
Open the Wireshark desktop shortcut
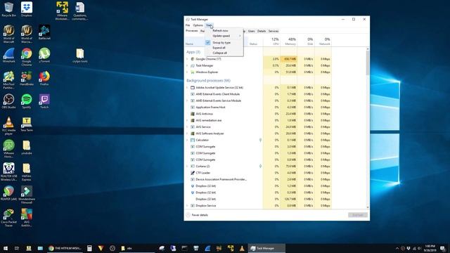click(9, 55)
